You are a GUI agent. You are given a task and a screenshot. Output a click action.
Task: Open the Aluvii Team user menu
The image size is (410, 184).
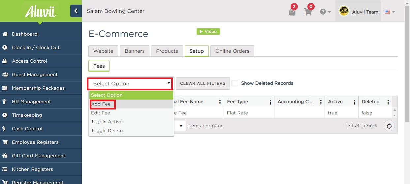(358, 12)
